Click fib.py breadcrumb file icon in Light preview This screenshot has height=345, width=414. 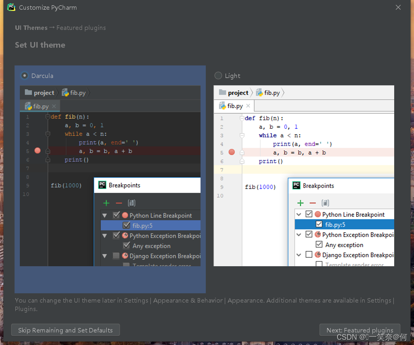pyautogui.click(x=260, y=93)
